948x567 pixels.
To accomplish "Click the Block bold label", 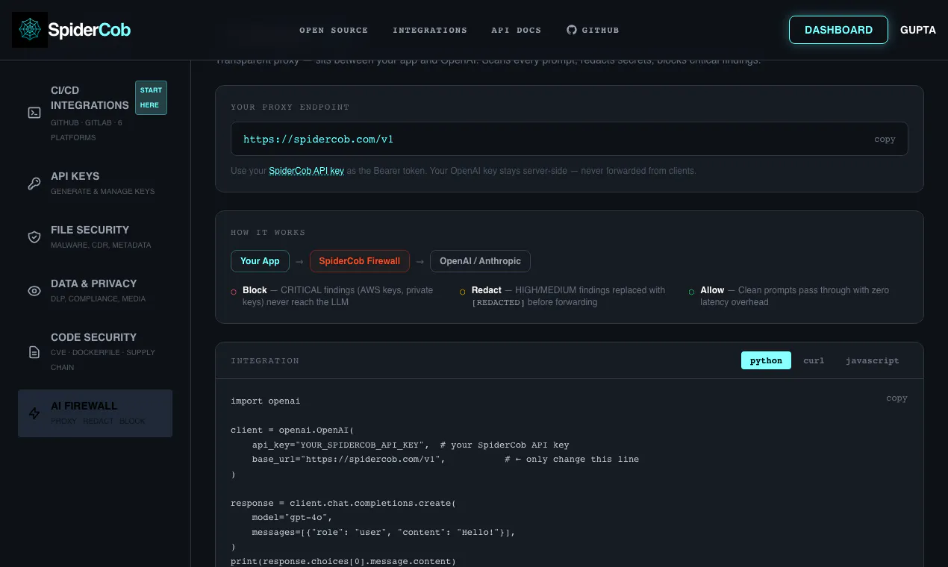I will [x=255, y=290].
